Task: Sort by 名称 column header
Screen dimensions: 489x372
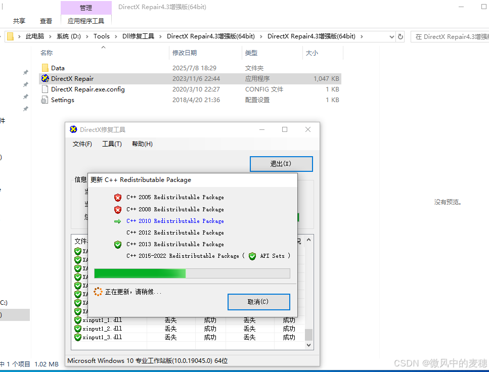Action: (x=46, y=53)
